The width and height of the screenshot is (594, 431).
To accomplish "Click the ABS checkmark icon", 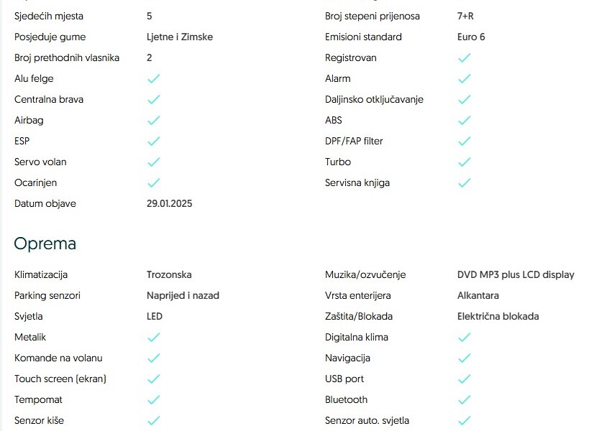I will [465, 120].
